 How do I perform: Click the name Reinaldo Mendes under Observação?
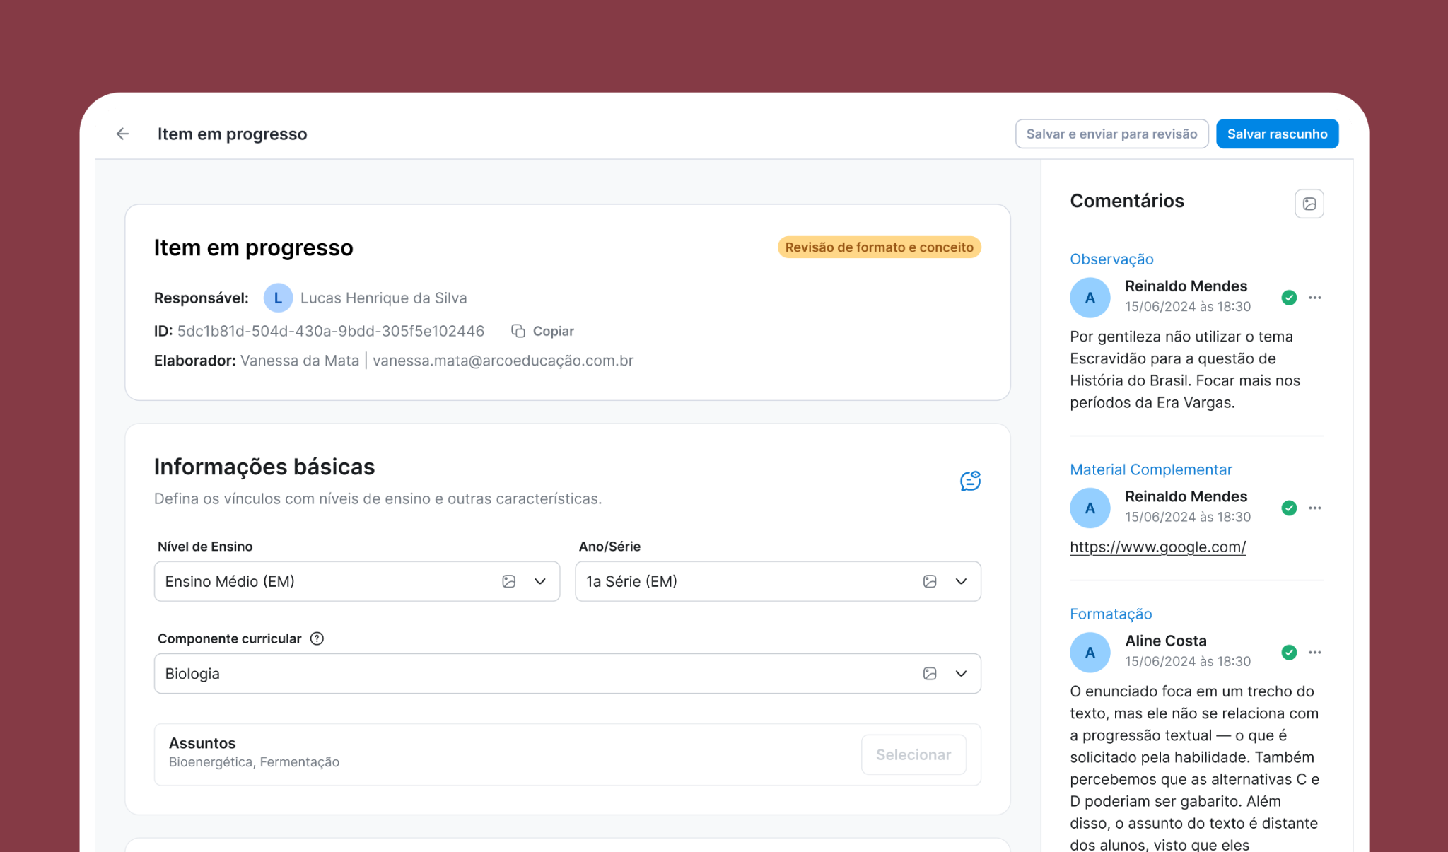[1186, 286]
